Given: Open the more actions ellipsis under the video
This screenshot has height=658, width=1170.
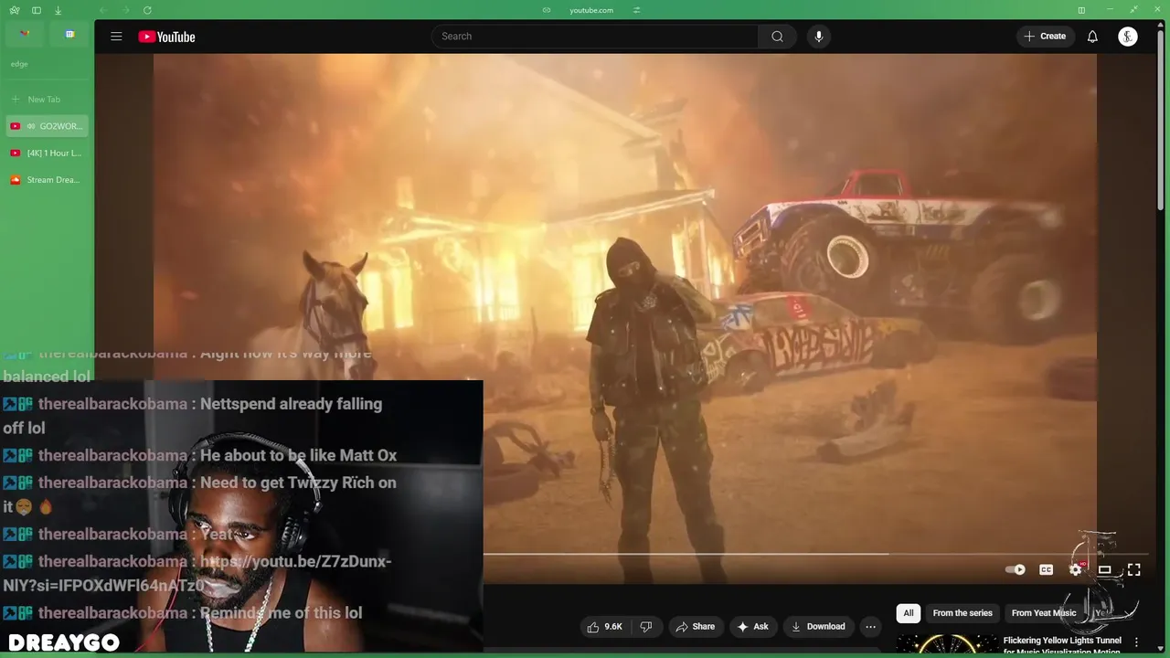Looking at the screenshot, I should [870, 626].
